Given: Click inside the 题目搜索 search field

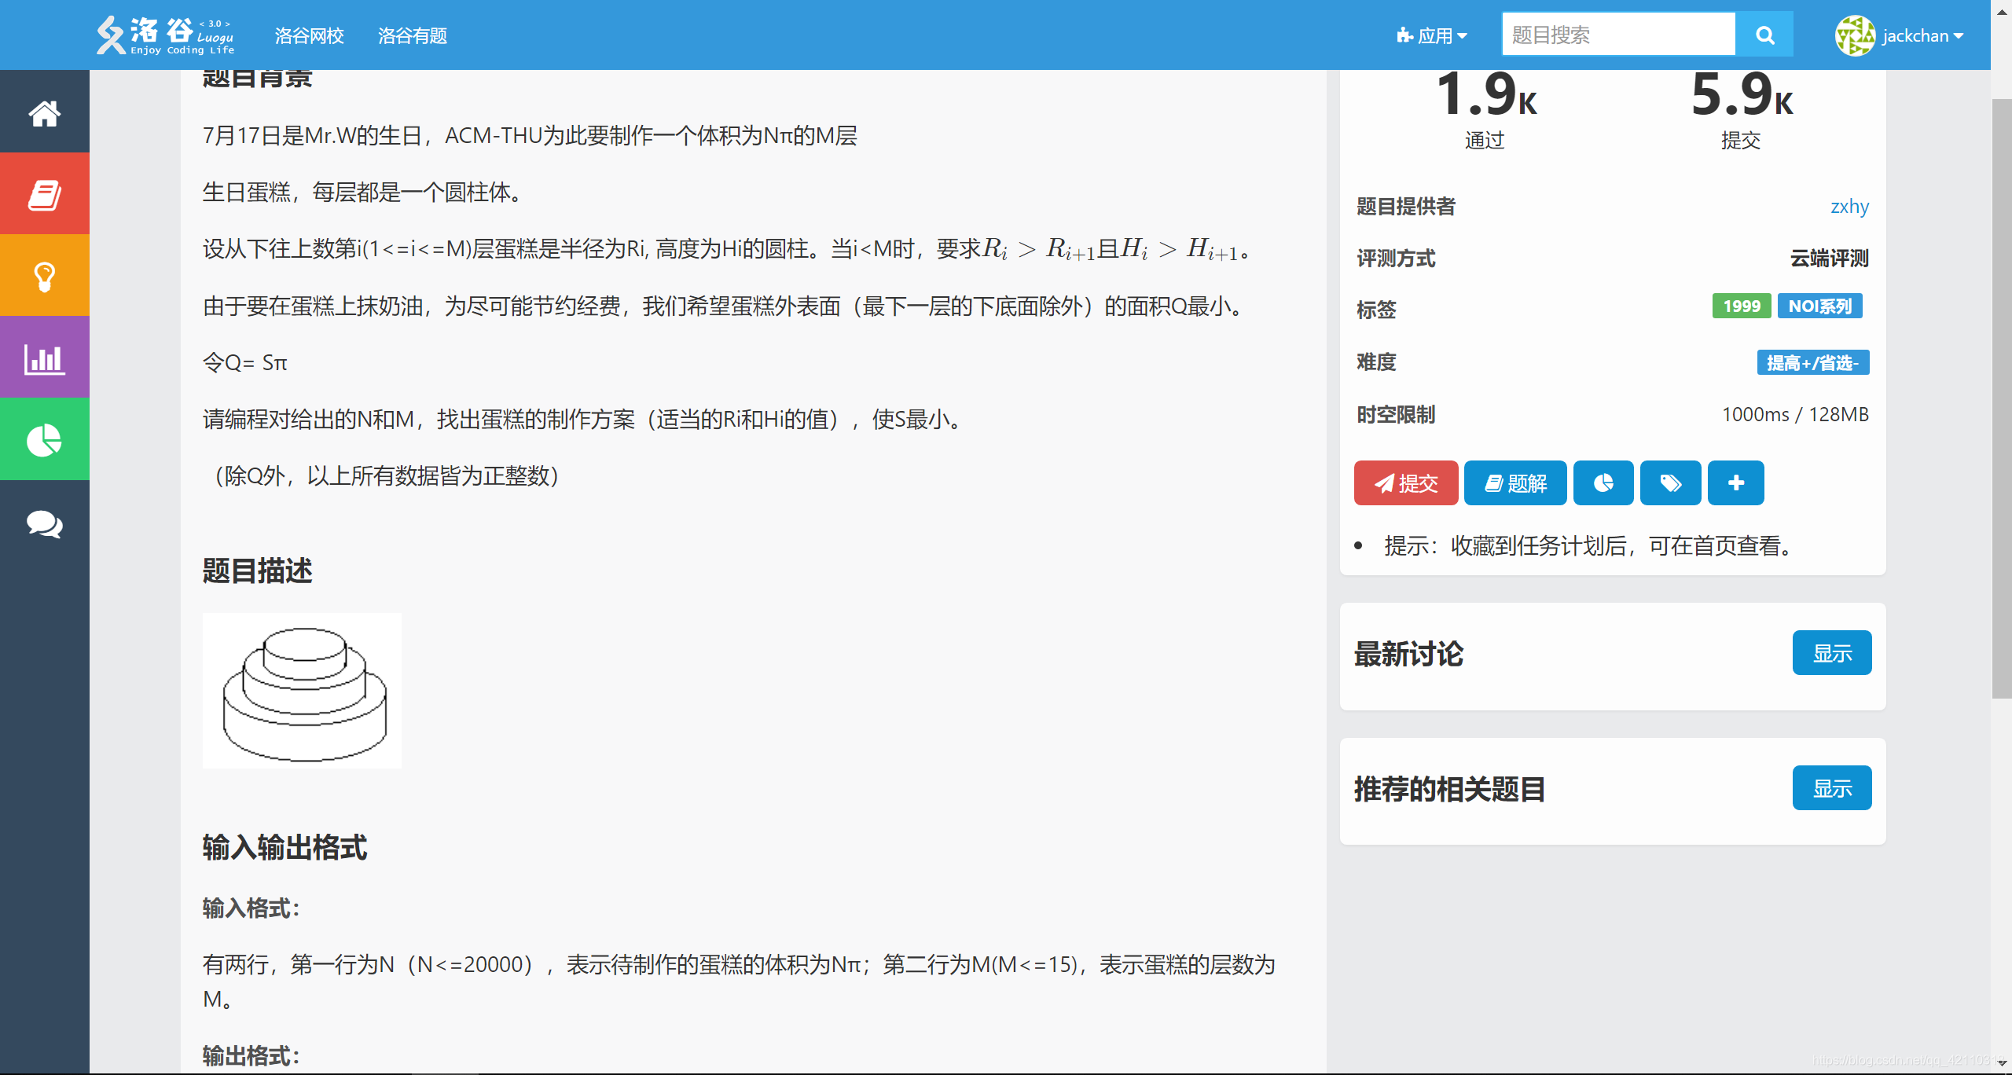Looking at the screenshot, I should click(x=1617, y=34).
